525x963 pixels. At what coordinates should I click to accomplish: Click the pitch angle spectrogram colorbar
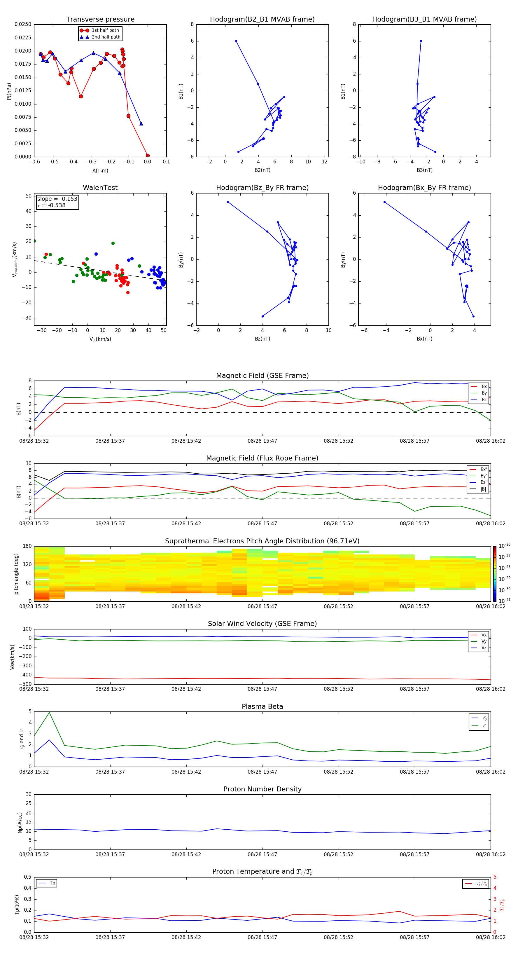coord(495,574)
